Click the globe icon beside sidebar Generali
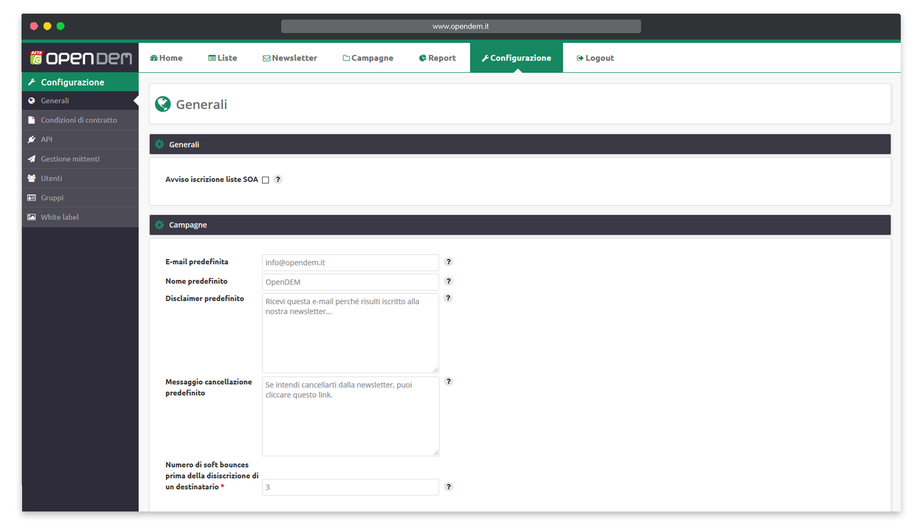 coord(31,101)
